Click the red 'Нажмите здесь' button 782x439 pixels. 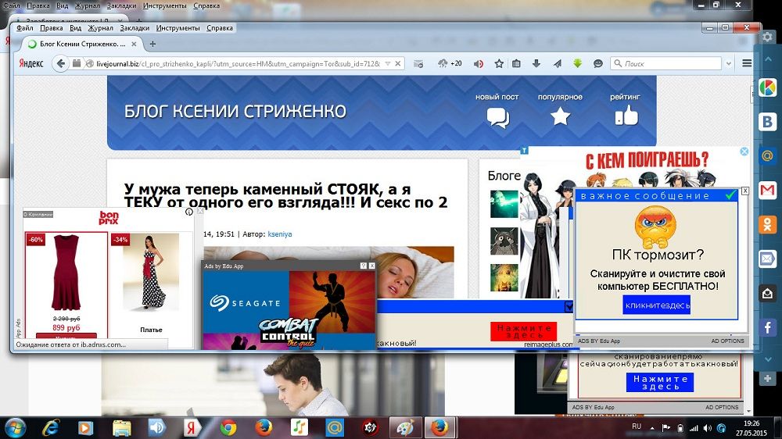[524, 331]
